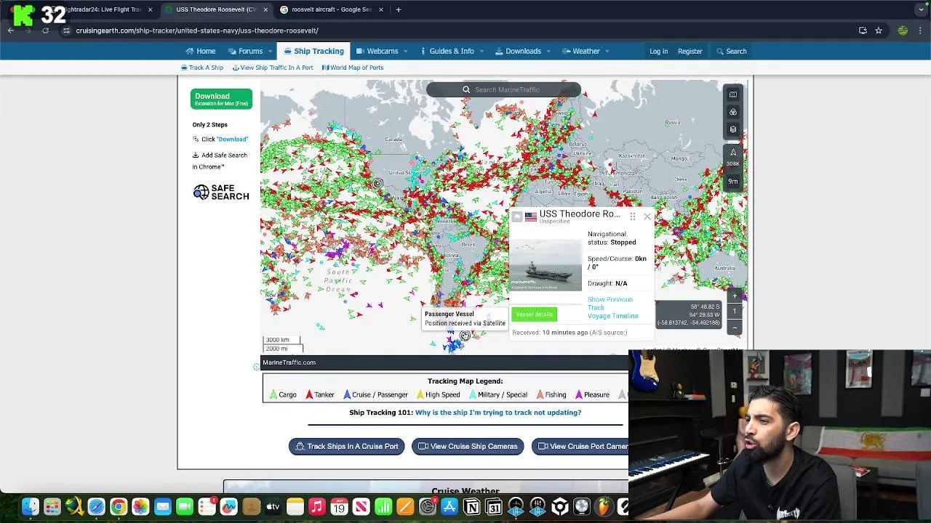The image size is (931, 523).
Task: Select the Ship Tracking tab
Action: coord(313,51)
